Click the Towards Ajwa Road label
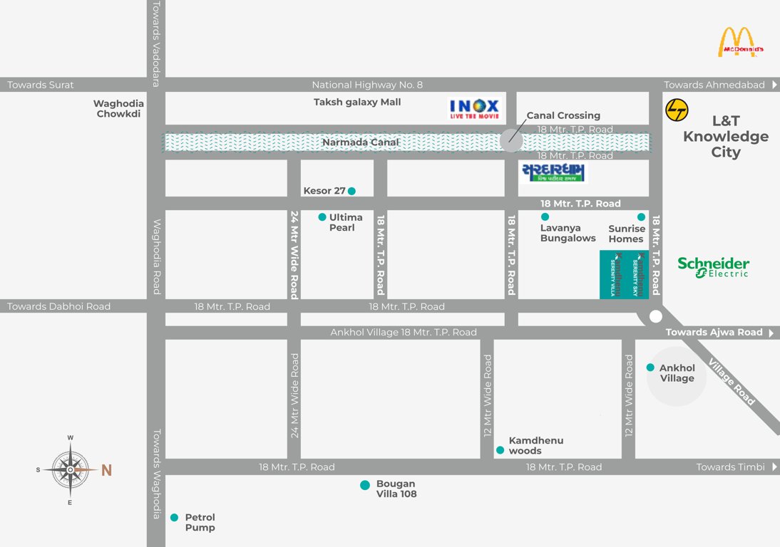Viewport: 780px width, 547px height. 714,333
